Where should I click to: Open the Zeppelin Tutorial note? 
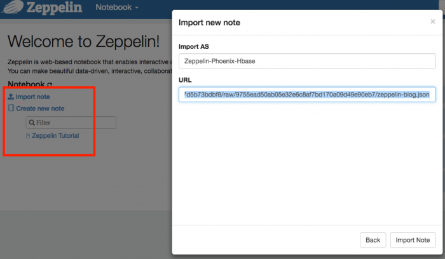point(55,136)
